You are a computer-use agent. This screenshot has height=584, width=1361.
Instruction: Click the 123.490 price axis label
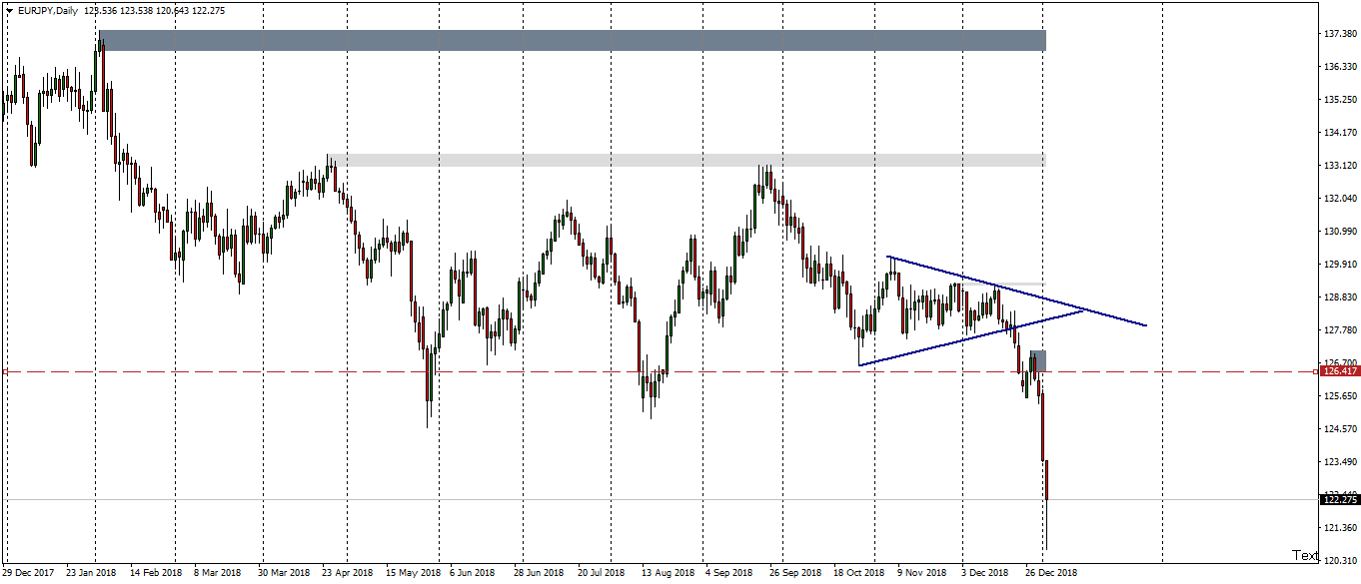[1339, 462]
